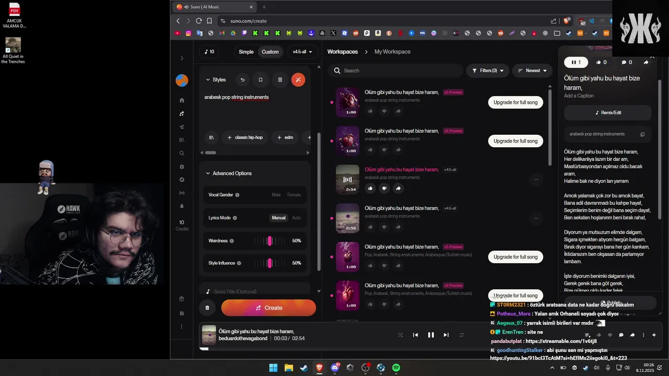Adjust the Style Influence slider

[270, 263]
